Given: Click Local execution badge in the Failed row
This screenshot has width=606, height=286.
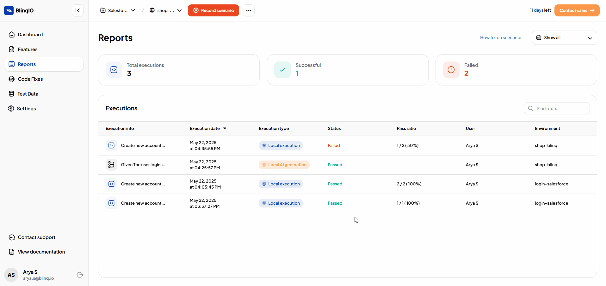Looking at the screenshot, I should [x=281, y=146].
